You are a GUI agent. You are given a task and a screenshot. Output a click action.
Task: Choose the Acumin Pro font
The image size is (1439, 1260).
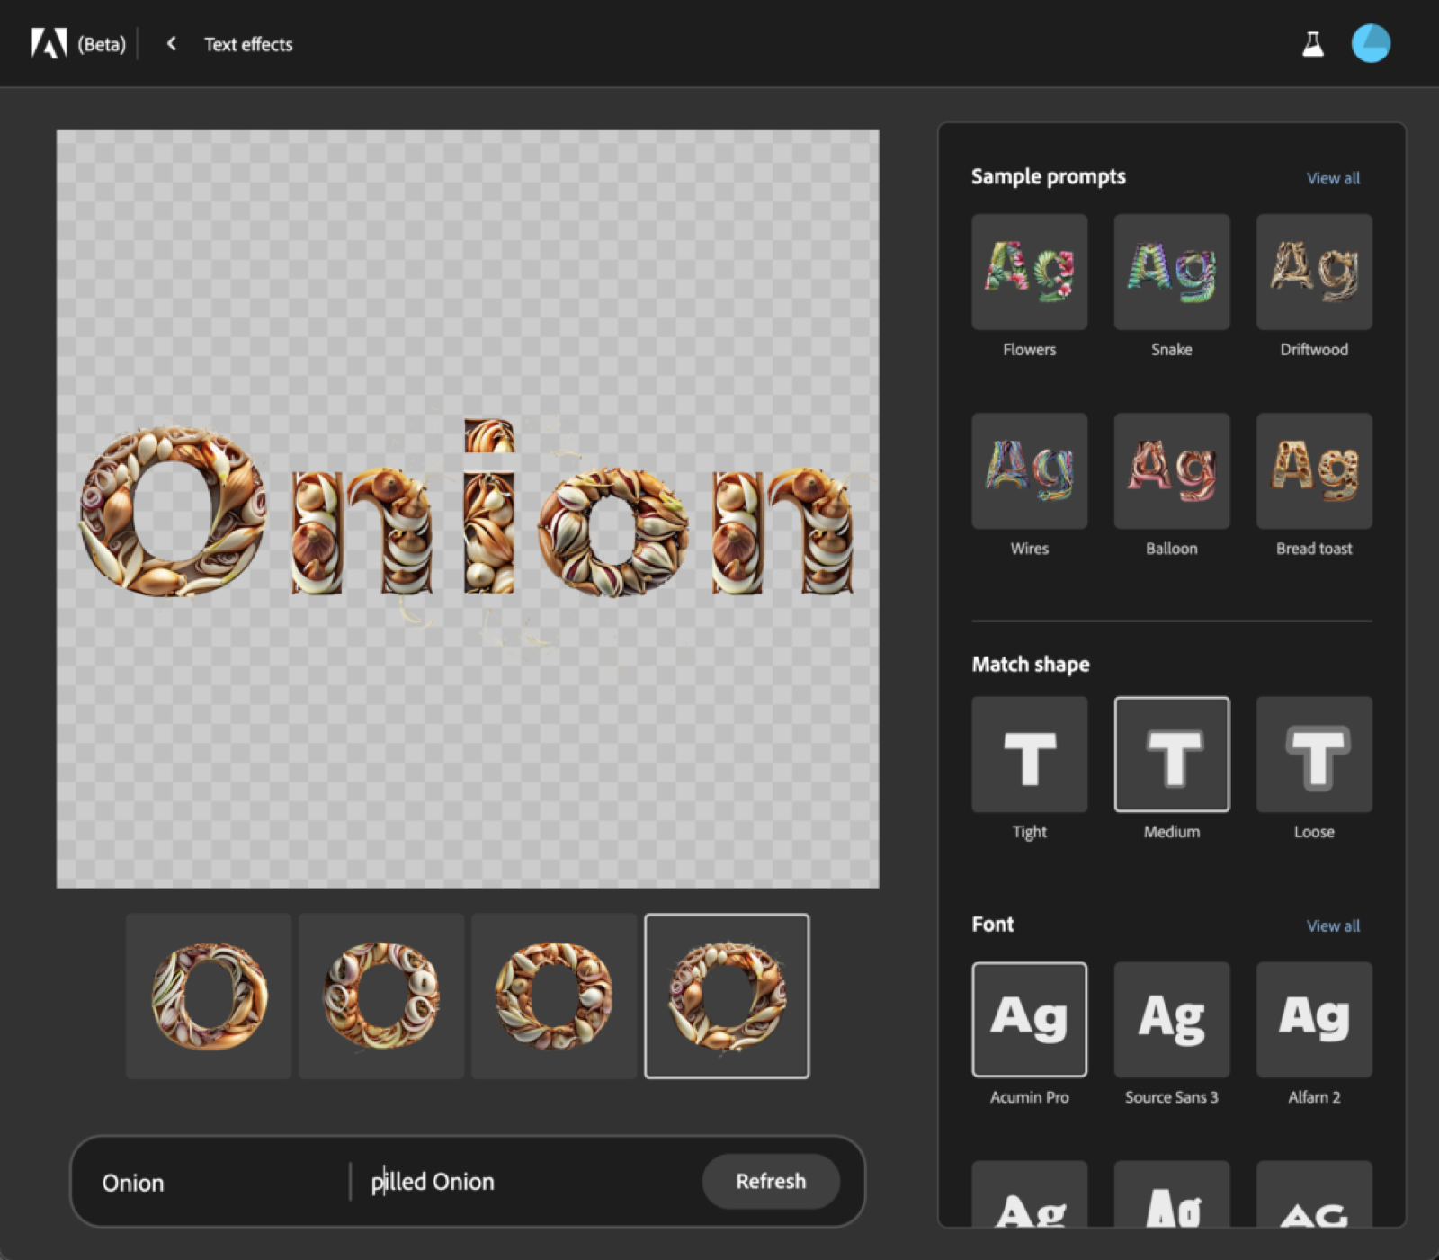point(1029,1019)
